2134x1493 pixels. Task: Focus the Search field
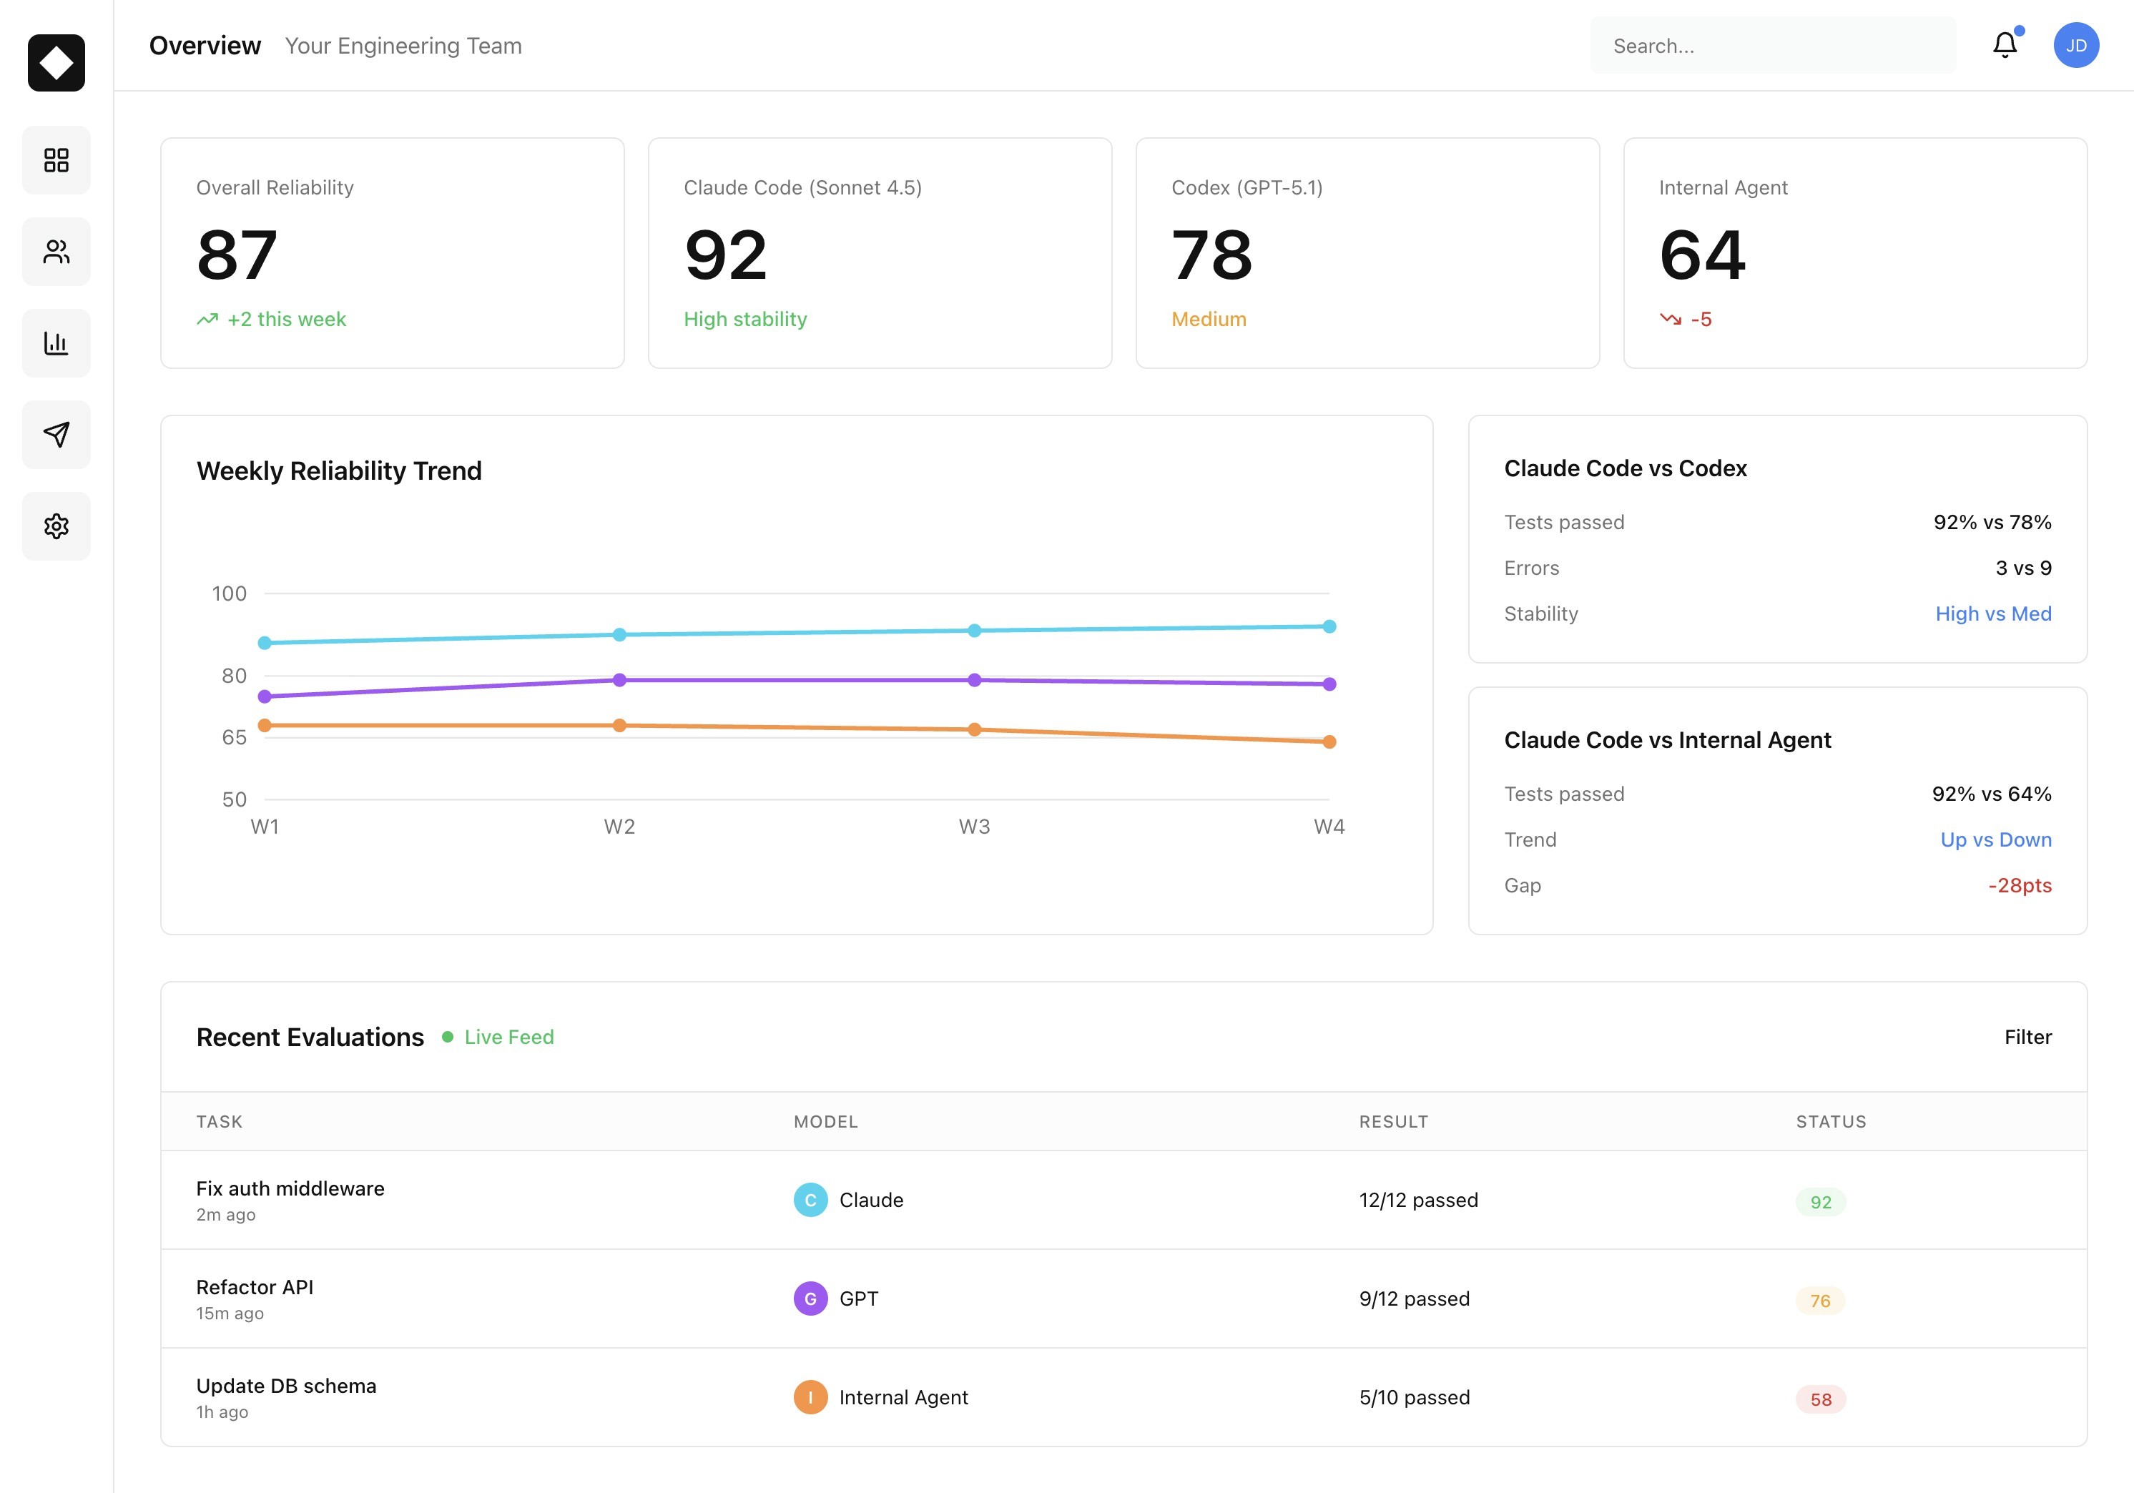[1772, 46]
